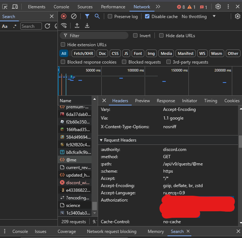Click the red errors count badge

(x=181, y=7)
